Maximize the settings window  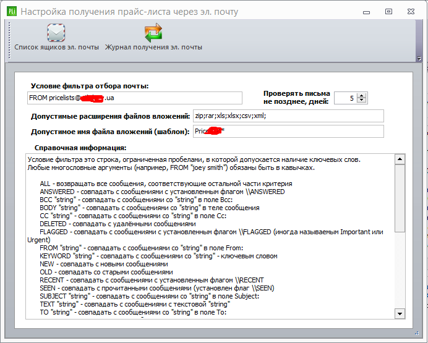(388, 12)
